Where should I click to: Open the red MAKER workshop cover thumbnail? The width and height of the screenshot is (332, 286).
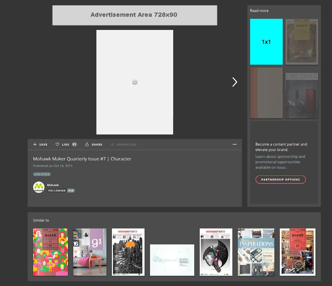tap(298, 252)
